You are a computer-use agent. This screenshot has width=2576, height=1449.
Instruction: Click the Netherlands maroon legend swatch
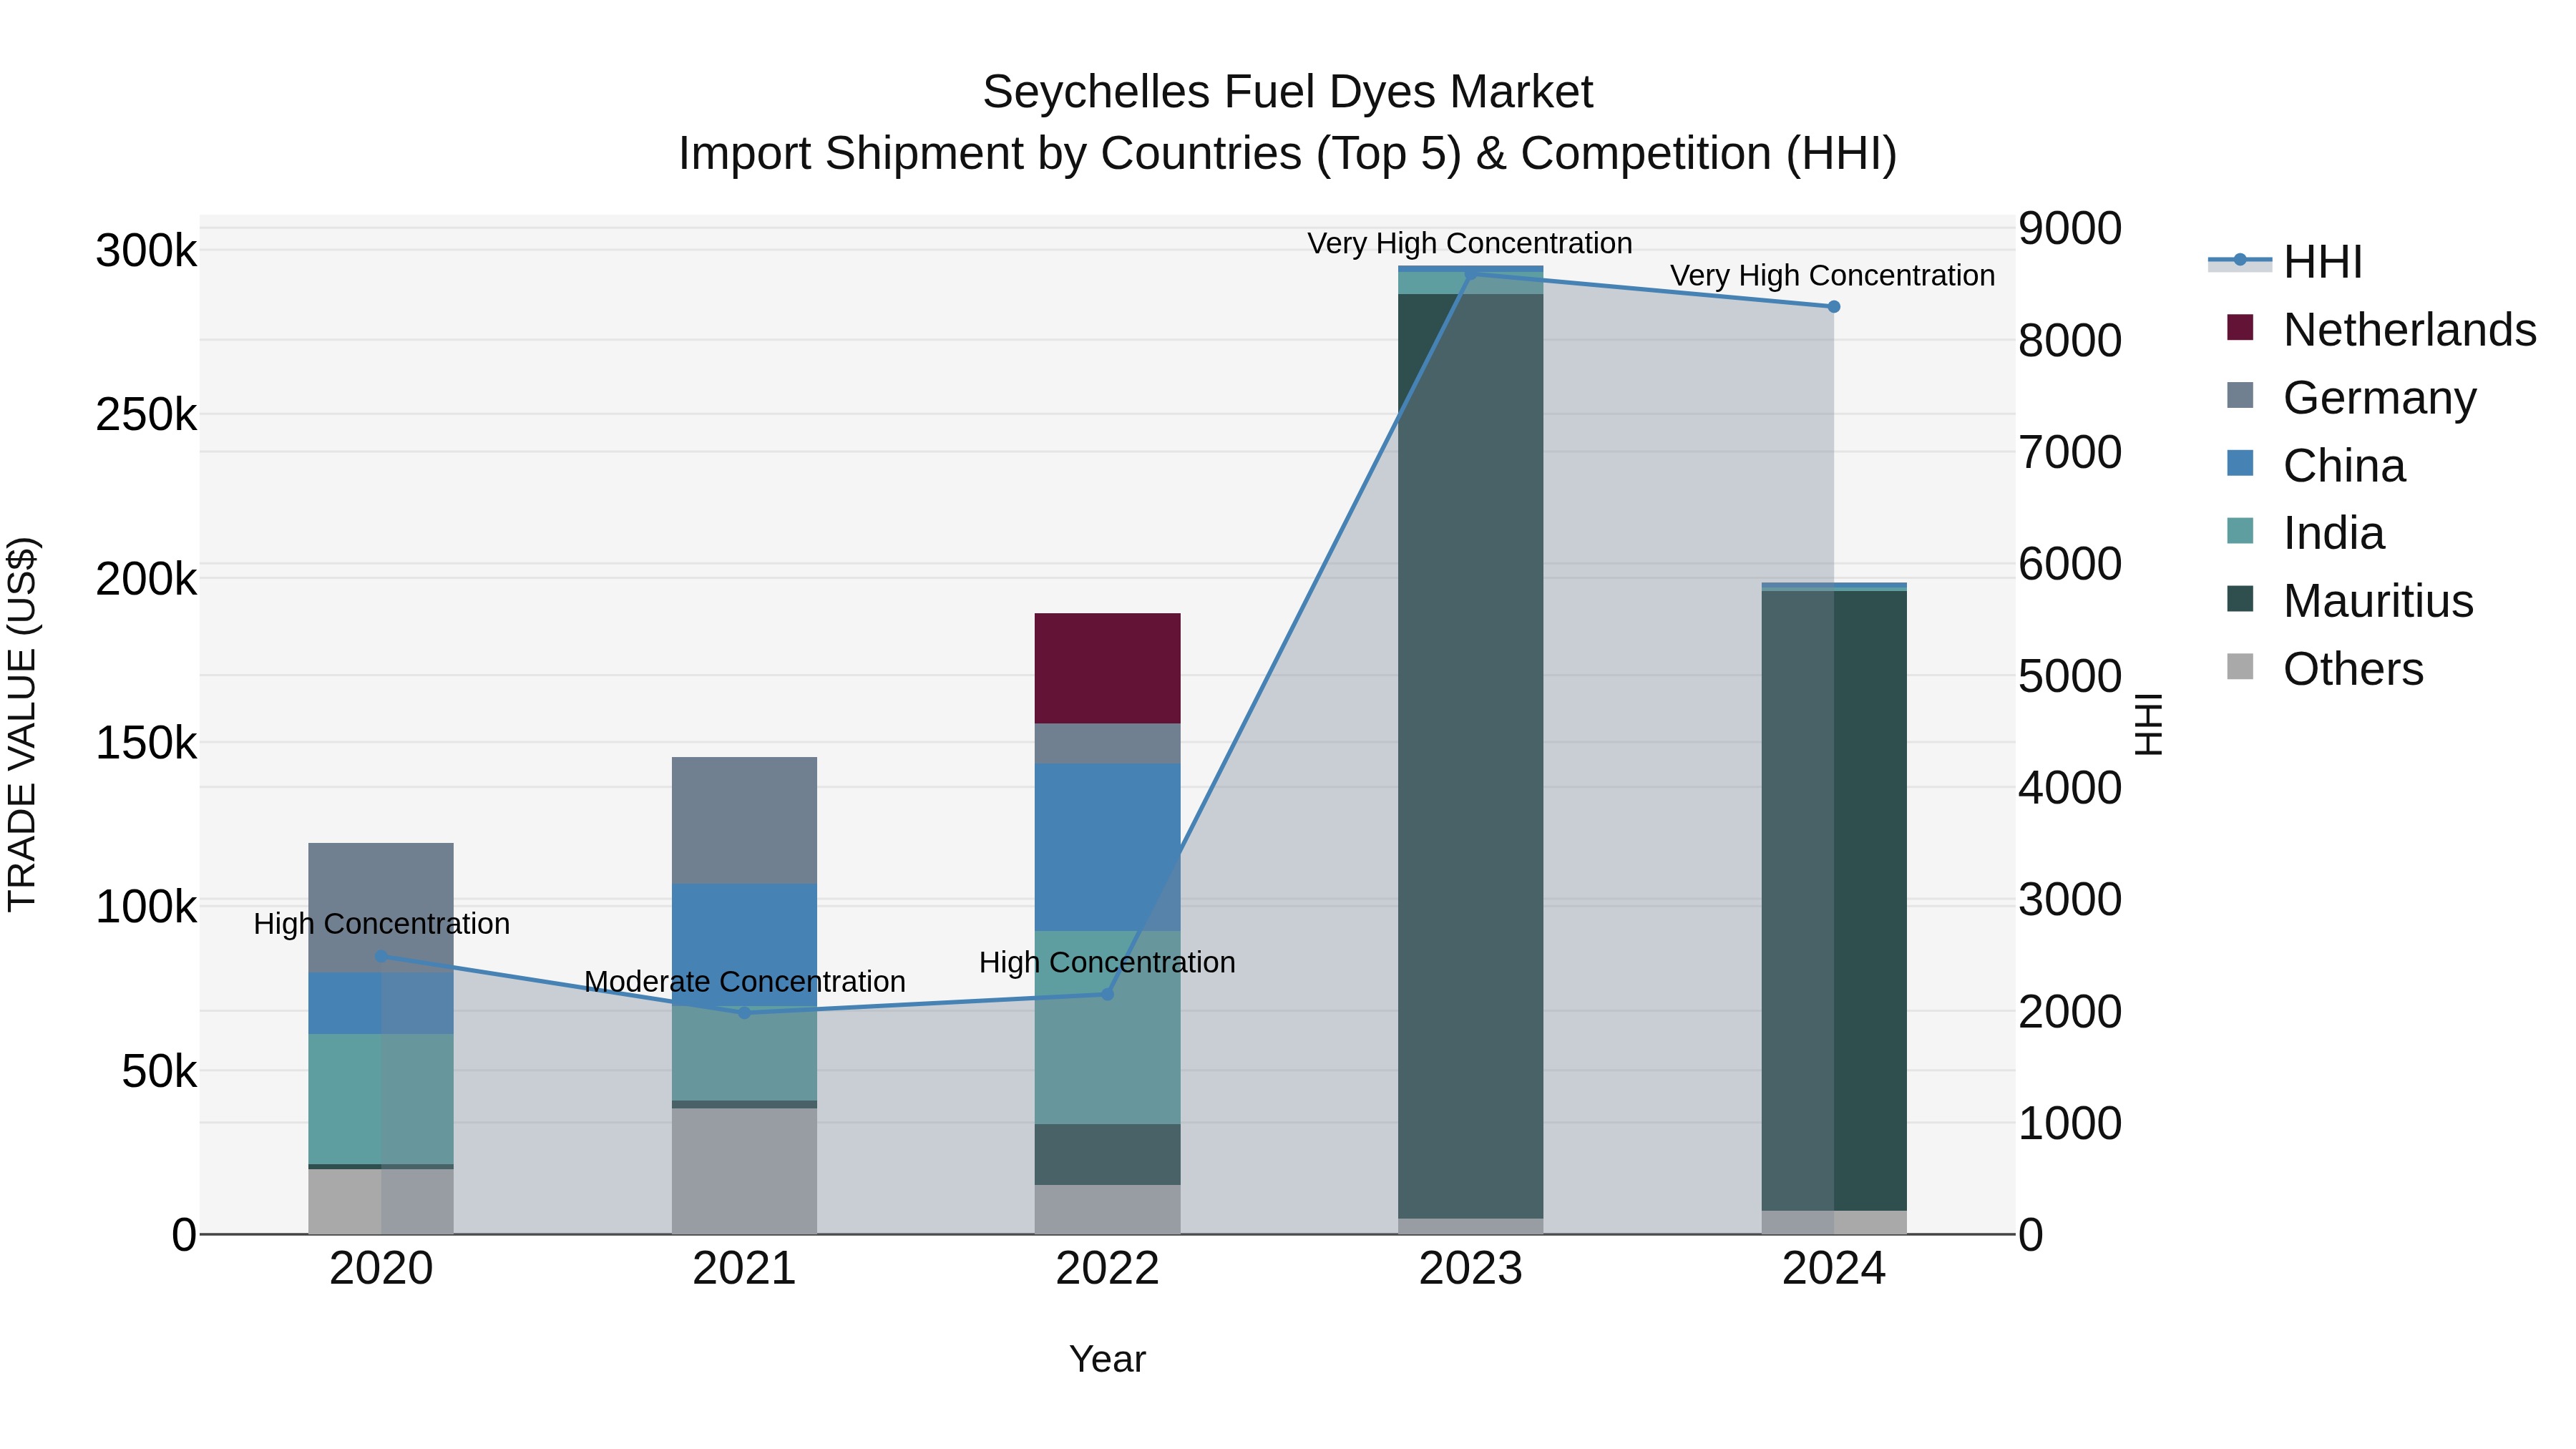[x=2240, y=328]
